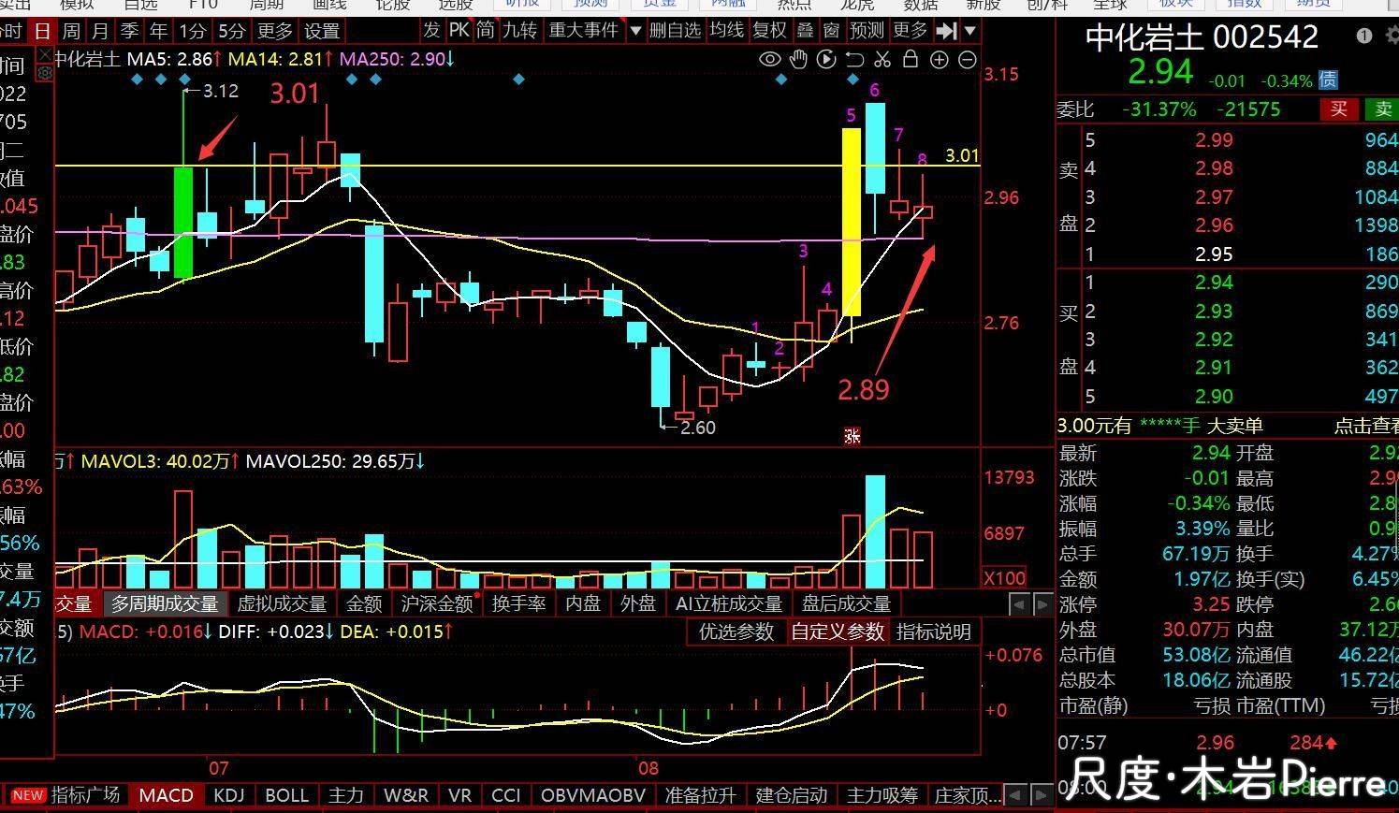The height and width of the screenshot is (813, 1399).
Task: Open the gear settings icon at chart corner
Action: click(x=44, y=72)
